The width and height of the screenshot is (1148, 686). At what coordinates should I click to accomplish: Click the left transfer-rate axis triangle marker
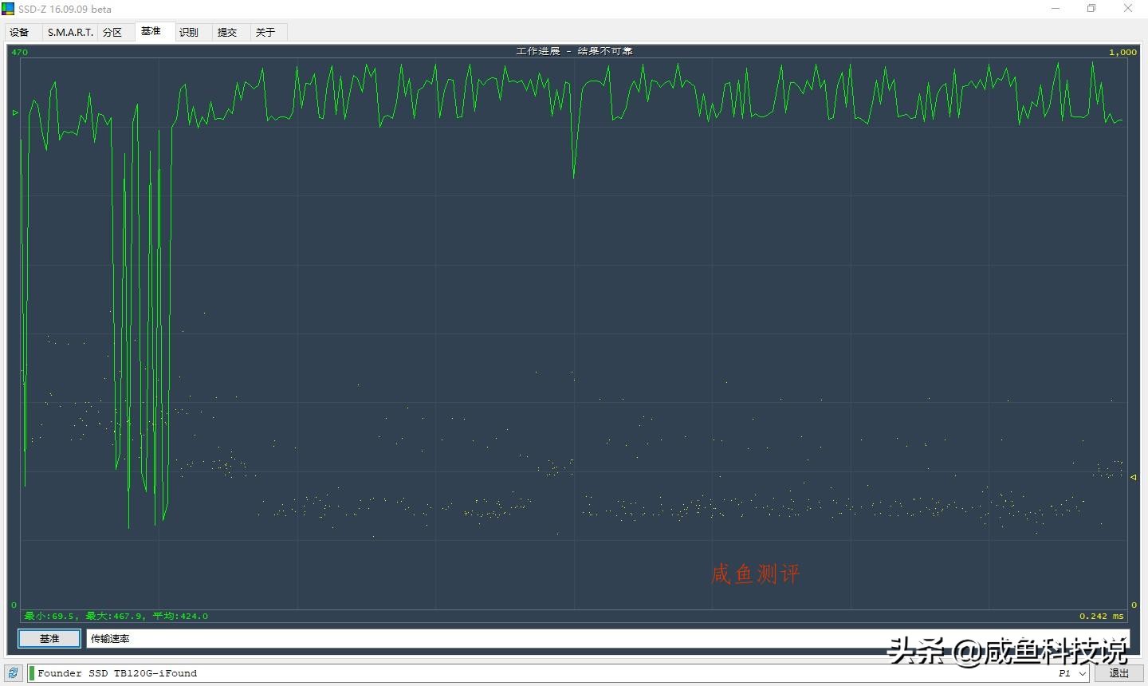coord(15,112)
